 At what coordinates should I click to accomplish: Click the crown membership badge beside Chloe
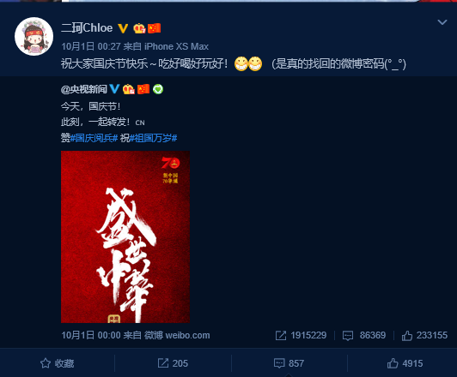[139, 28]
